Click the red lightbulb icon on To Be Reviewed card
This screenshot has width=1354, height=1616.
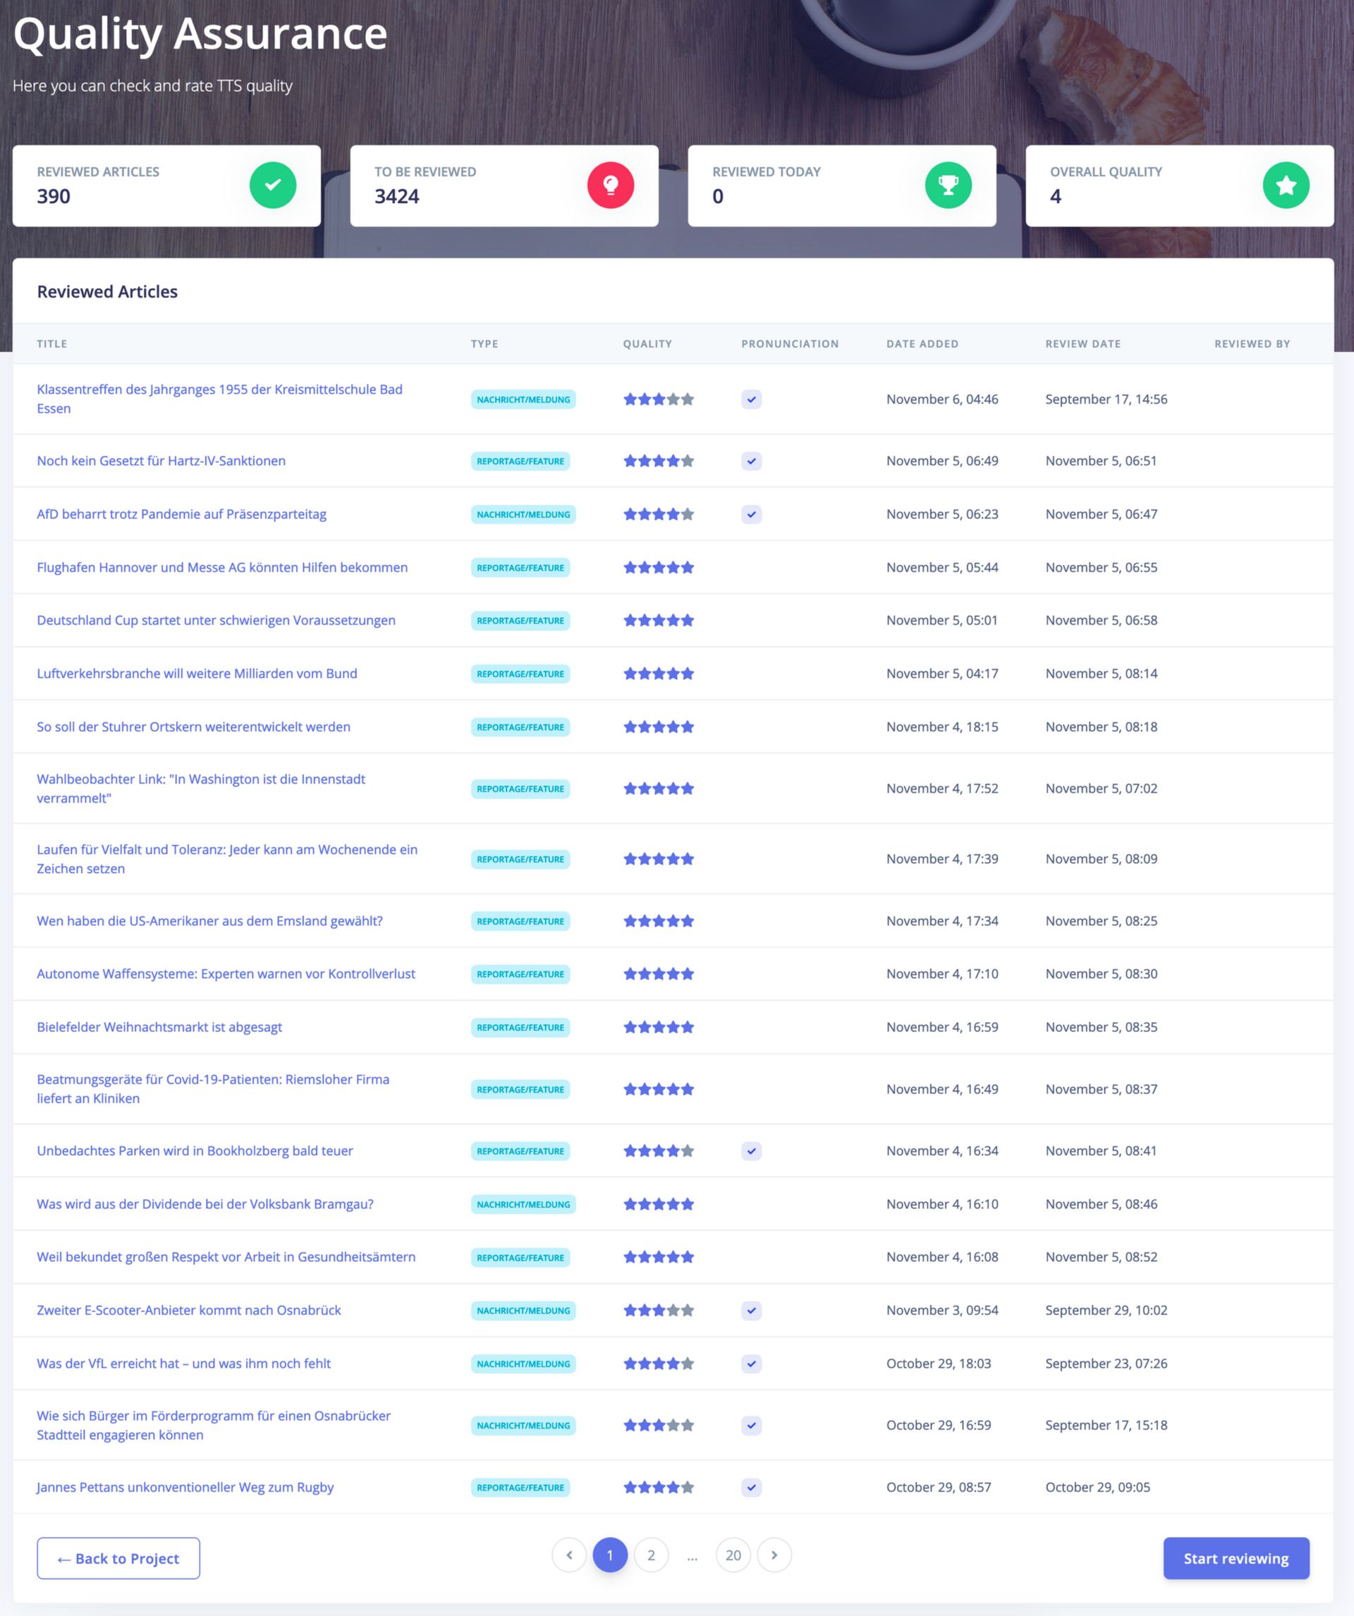(x=610, y=186)
